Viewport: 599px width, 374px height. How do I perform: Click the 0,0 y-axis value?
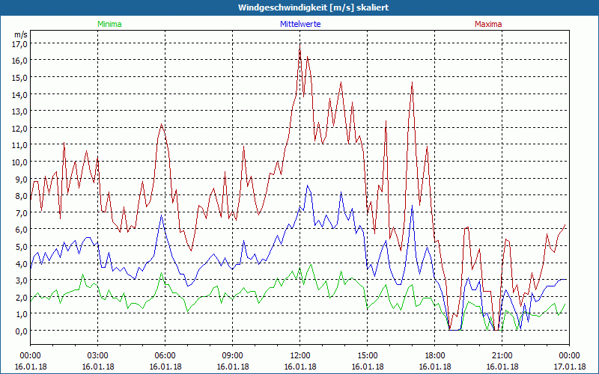click(20, 331)
